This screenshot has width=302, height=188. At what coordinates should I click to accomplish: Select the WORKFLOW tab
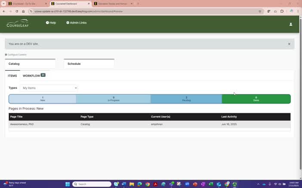tap(34, 76)
